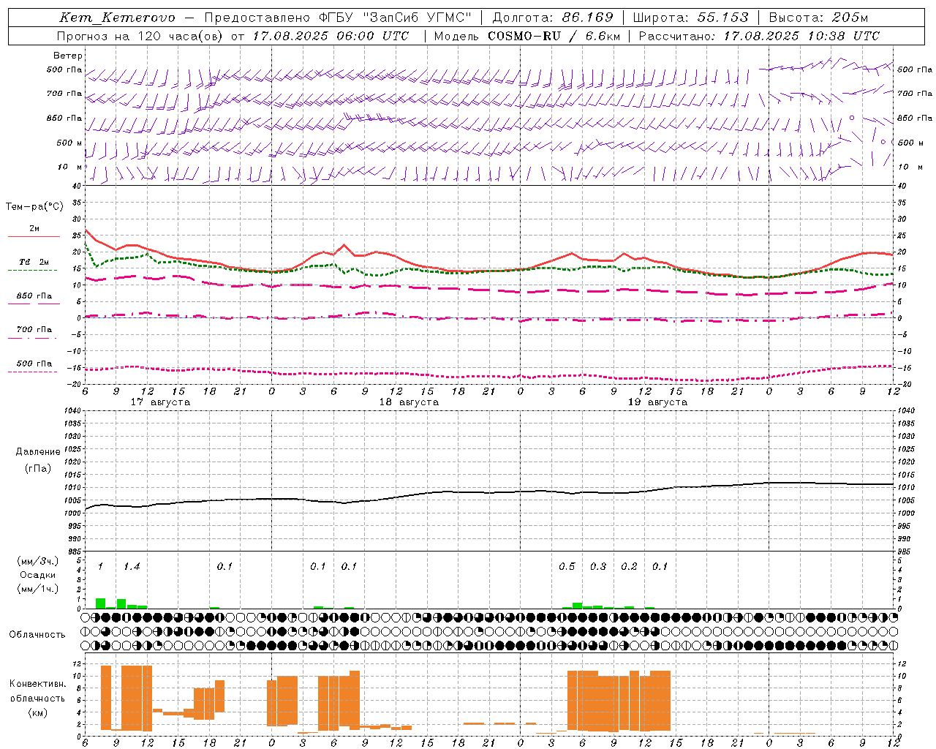This screenshot has height=749, width=936.
Task: Click the 0.3 precipitation amount value
Action: pos(598,567)
